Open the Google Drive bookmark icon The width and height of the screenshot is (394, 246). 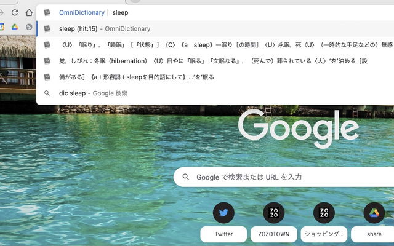point(15,27)
